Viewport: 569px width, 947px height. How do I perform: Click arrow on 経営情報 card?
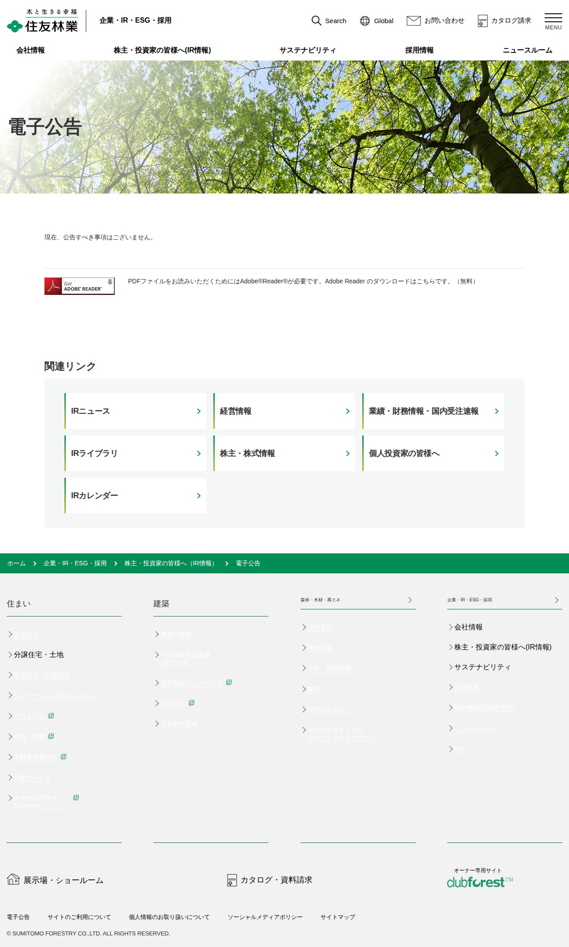(x=348, y=411)
